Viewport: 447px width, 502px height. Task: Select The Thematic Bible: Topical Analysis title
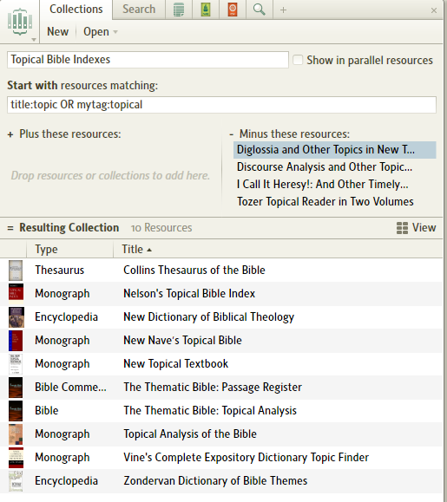(210, 411)
